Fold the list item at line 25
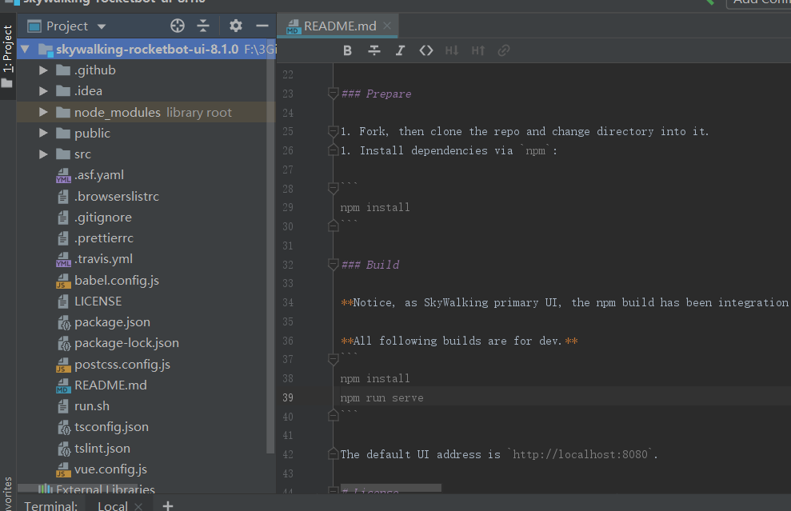This screenshot has height=511, width=791. click(333, 131)
